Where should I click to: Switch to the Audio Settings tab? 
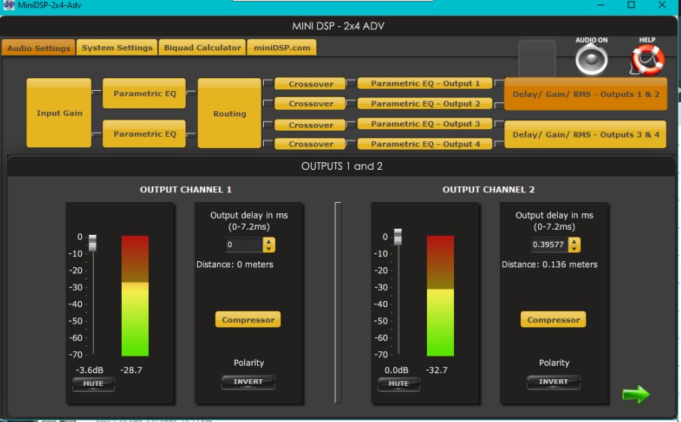(38, 48)
